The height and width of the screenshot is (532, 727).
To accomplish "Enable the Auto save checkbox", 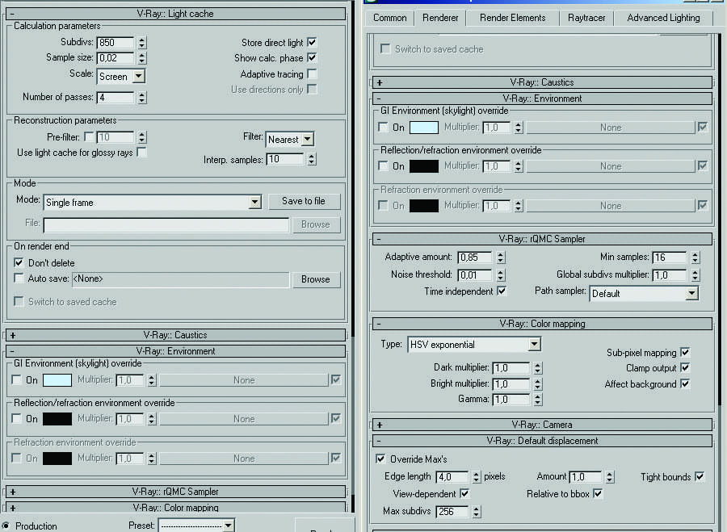I will pos(19,278).
